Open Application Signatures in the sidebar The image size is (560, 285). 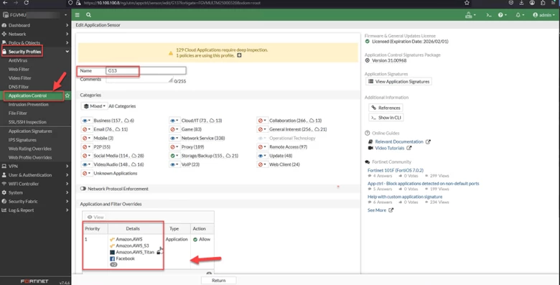tap(30, 131)
